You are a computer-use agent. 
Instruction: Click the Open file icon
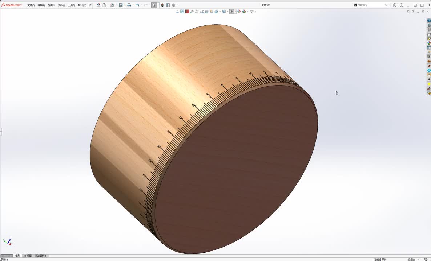point(112,5)
